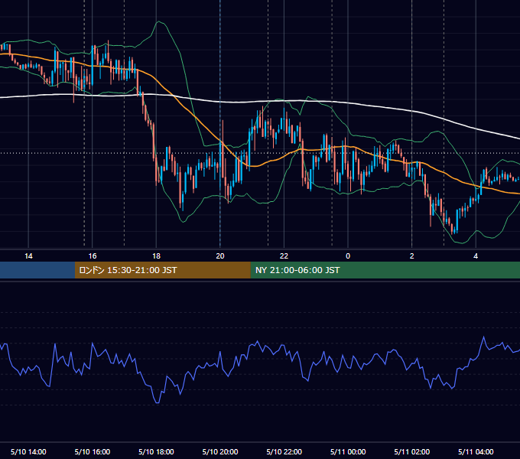The width and height of the screenshot is (520, 459).
Task: Select the NY 21:00-06:00 JST session bar
Action: point(385,270)
